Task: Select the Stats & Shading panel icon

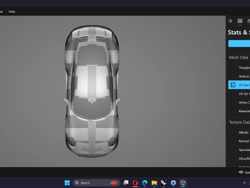Action: pyautogui.click(x=240, y=21)
